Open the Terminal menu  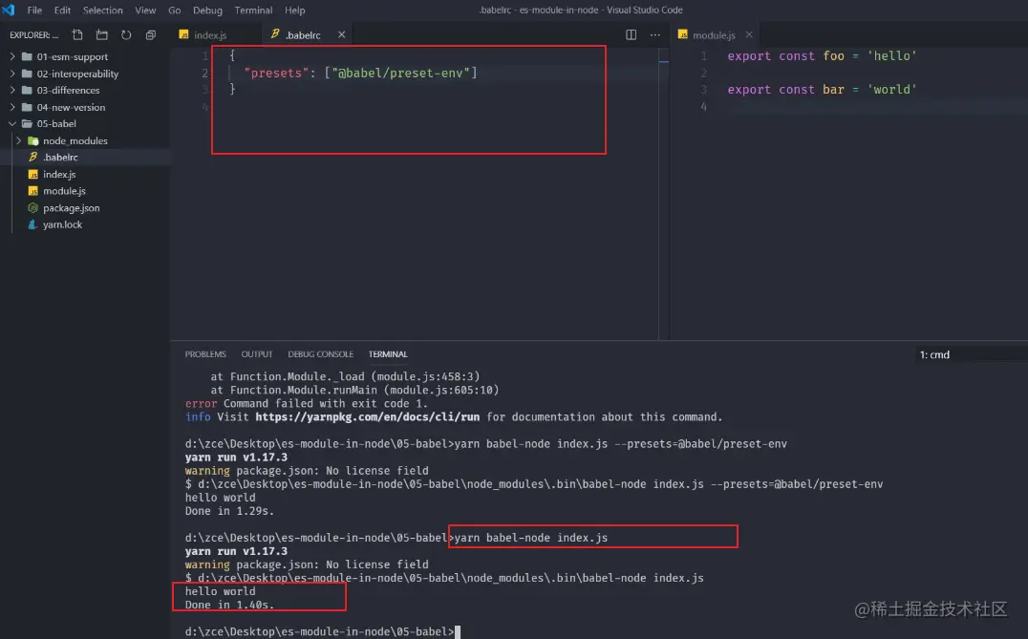click(253, 10)
